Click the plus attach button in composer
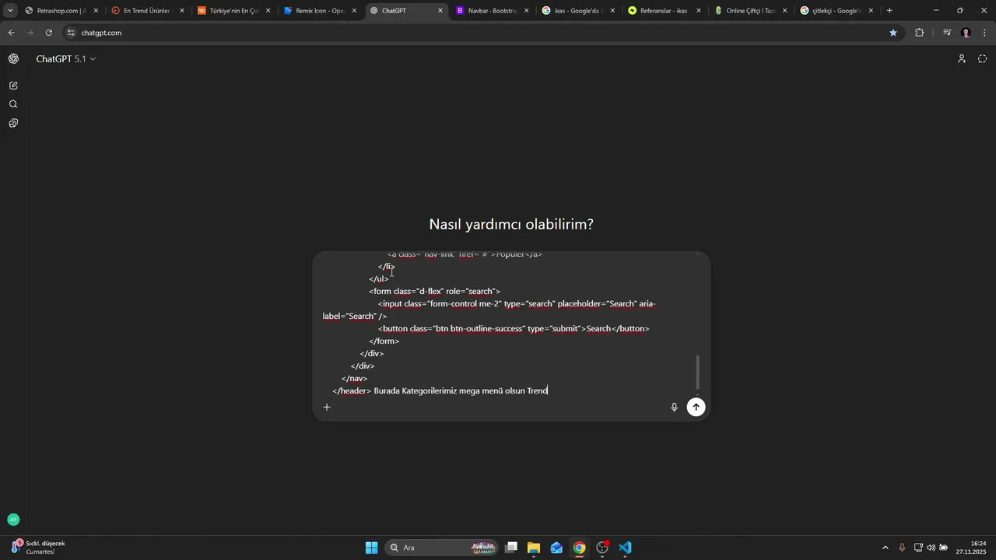996x560 pixels. click(327, 407)
